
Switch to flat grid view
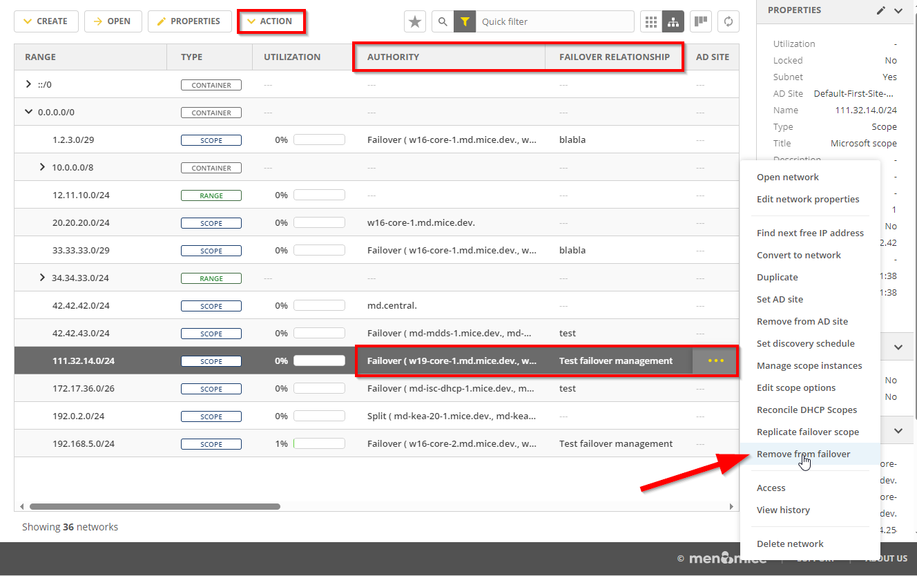point(651,21)
